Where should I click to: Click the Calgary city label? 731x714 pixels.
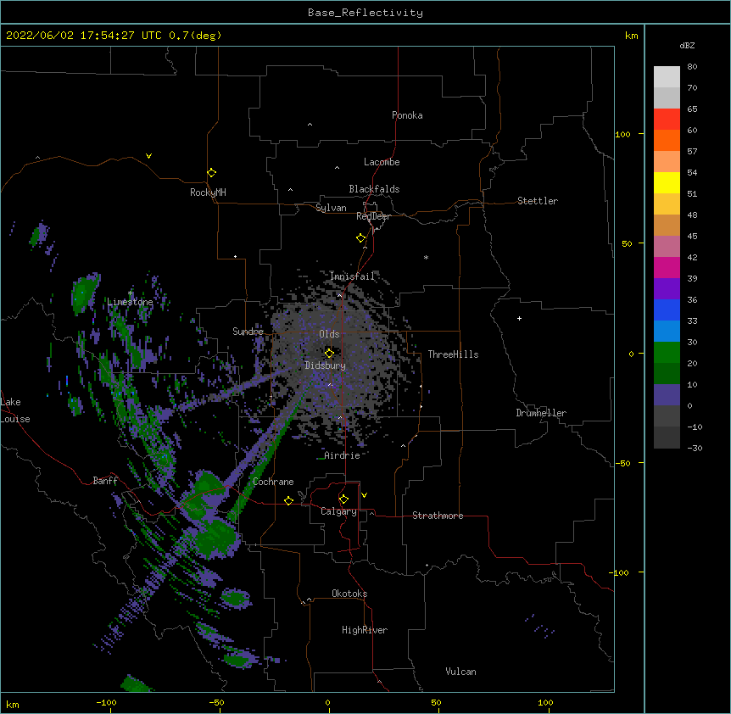[x=338, y=511]
